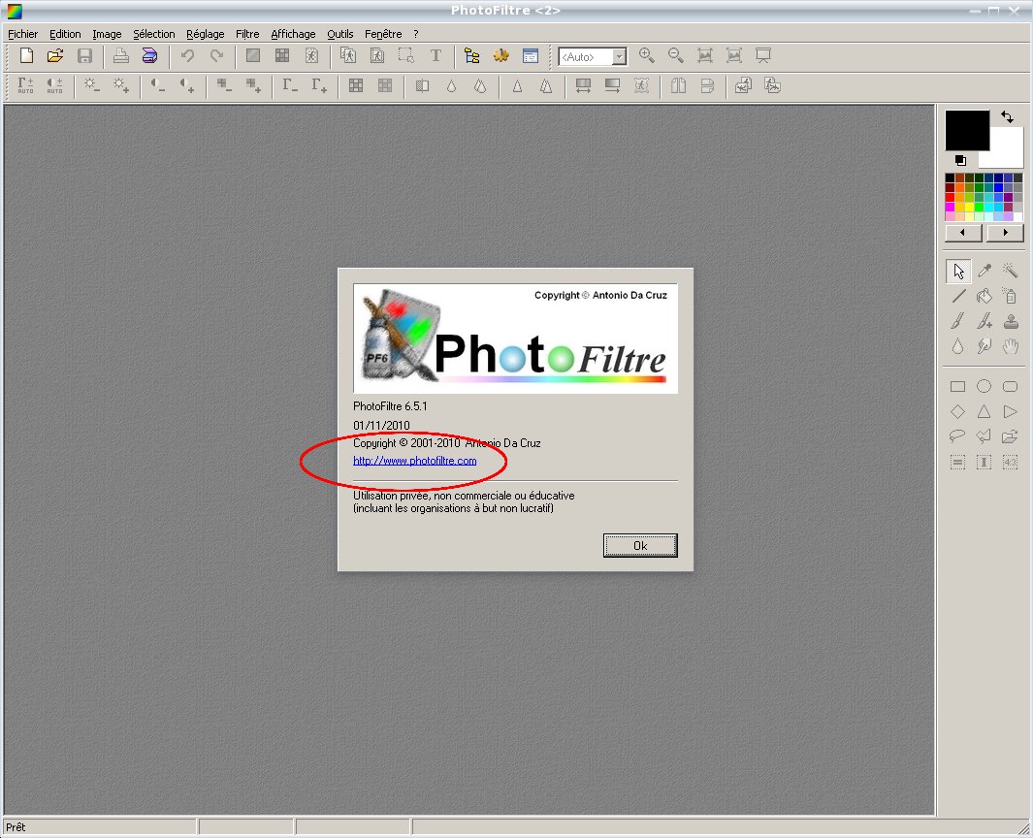The height and width of the screenshot is (838, 1033).
Task: Select the Pipette eyedropper tool
Action: 985,270
